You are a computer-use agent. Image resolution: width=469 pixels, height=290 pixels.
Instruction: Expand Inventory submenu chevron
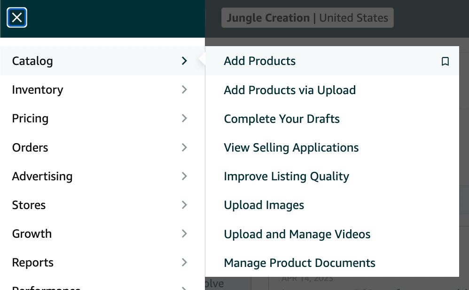point(184,89)
